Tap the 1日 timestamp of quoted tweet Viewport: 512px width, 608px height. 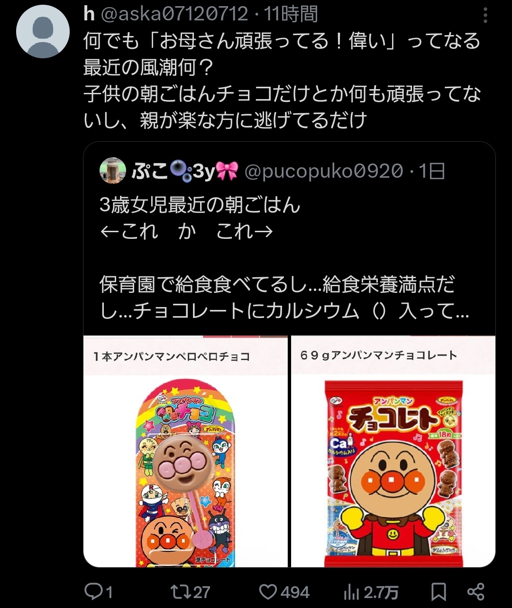coord(432,171)
